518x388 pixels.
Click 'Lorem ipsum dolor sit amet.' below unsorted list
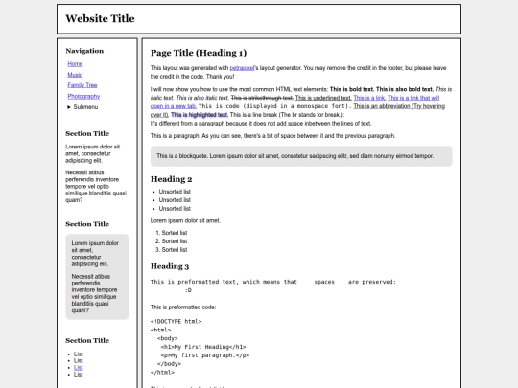185,220
